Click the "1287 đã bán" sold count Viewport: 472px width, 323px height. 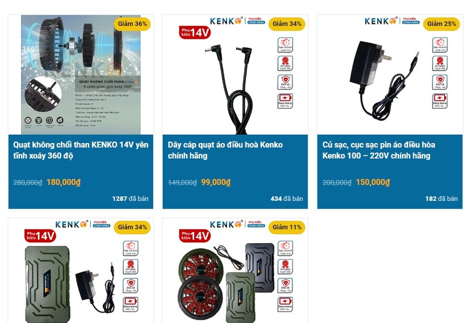[131, 199]
